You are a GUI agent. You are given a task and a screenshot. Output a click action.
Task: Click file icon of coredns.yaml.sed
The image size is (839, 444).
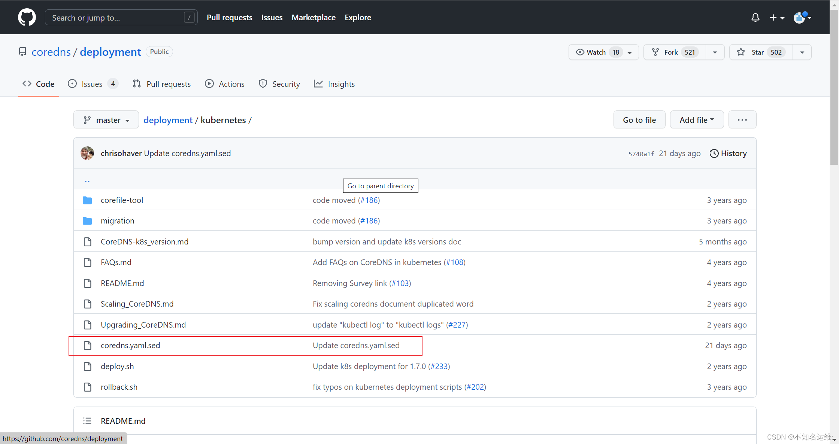[x=87, y=346]
